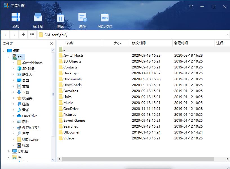The image size is (230, 169).
Task: Sort files by 名称 column header
Action: (x=70, y=43)
